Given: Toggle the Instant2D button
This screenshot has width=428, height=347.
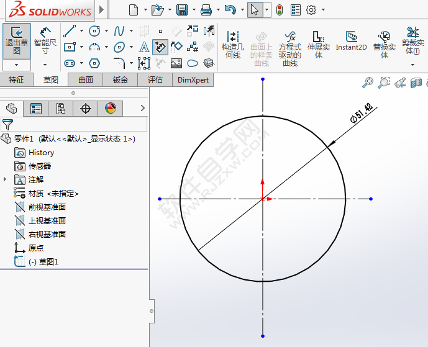Looking at the screenshot, I should (x=351, y=41).
